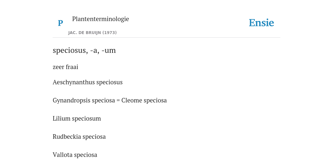Click the blue P dictionary icon
Image resolution: width=333 pixels, height=166 pixels.
point(60,23)
